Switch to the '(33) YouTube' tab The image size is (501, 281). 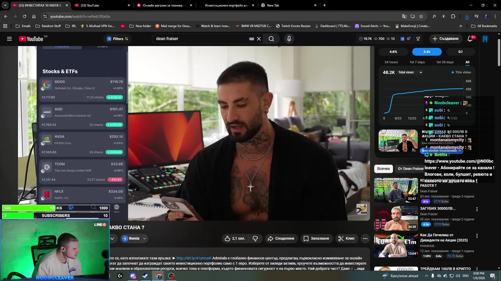pos(102,5)
